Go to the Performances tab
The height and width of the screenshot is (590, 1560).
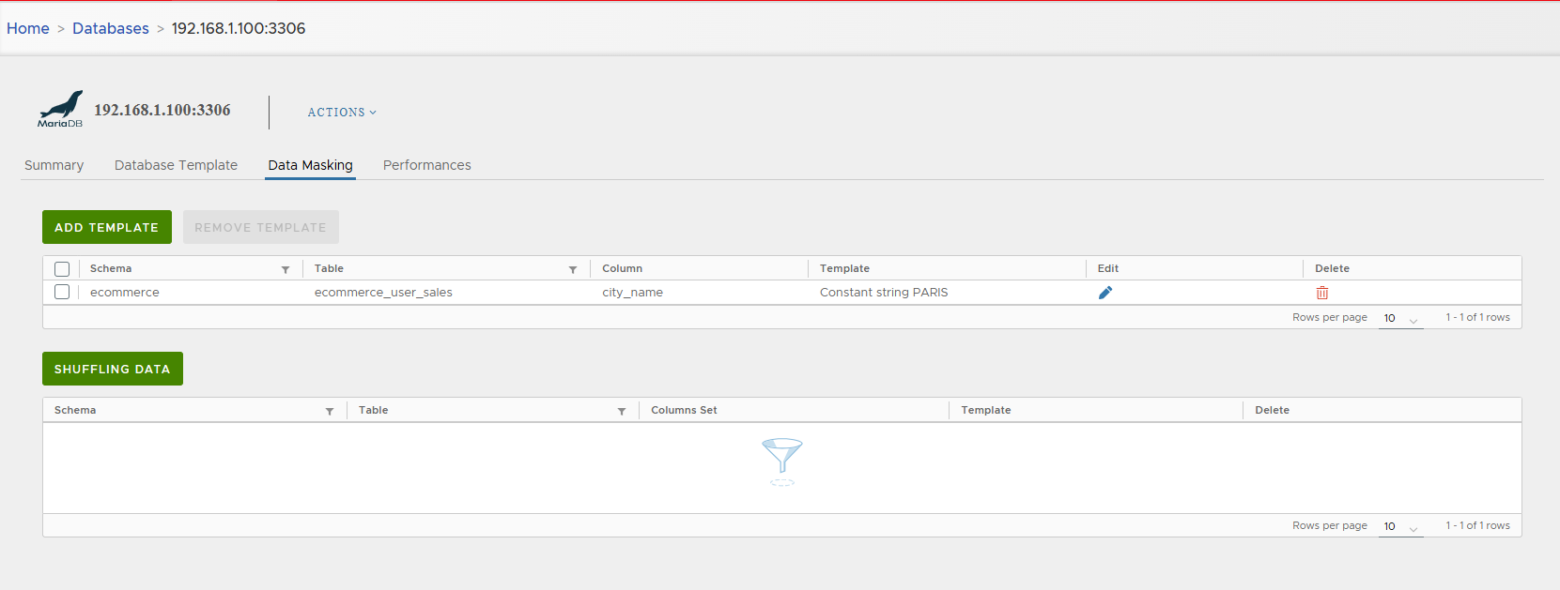click(426, 165)
